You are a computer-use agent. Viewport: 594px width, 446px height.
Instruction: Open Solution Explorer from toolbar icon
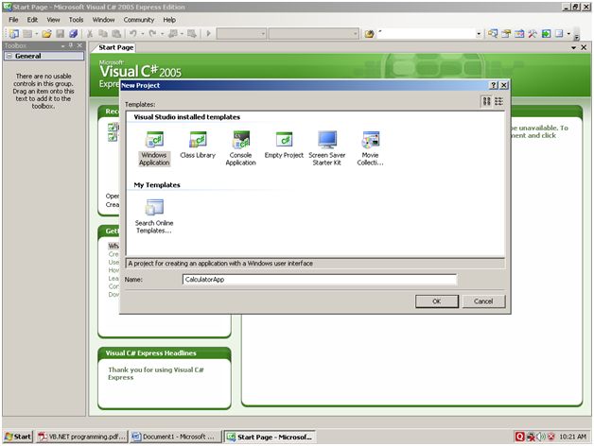[x=493, y=34]
